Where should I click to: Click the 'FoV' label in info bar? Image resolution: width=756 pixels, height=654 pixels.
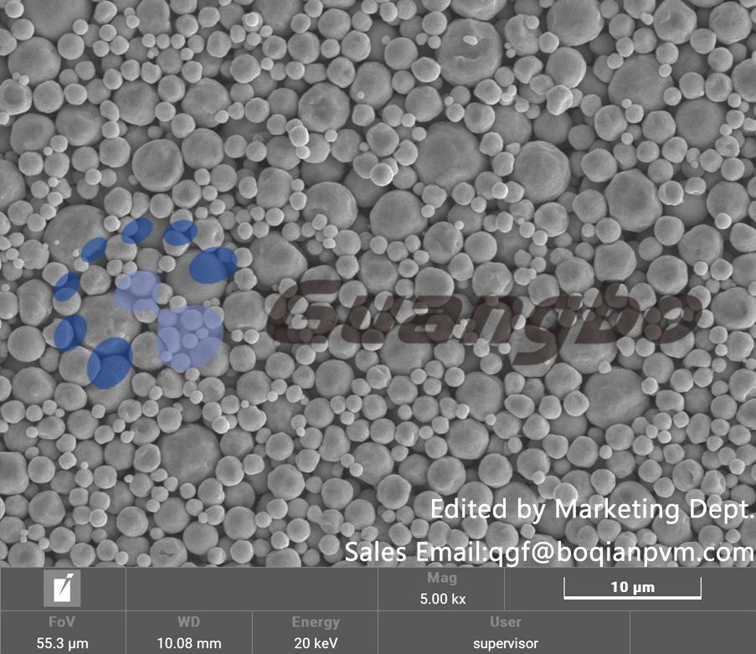point(63,622)
